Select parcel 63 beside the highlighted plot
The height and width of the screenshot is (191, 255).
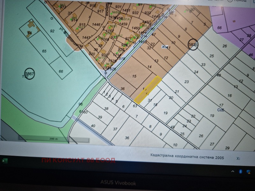click(135, 106)
